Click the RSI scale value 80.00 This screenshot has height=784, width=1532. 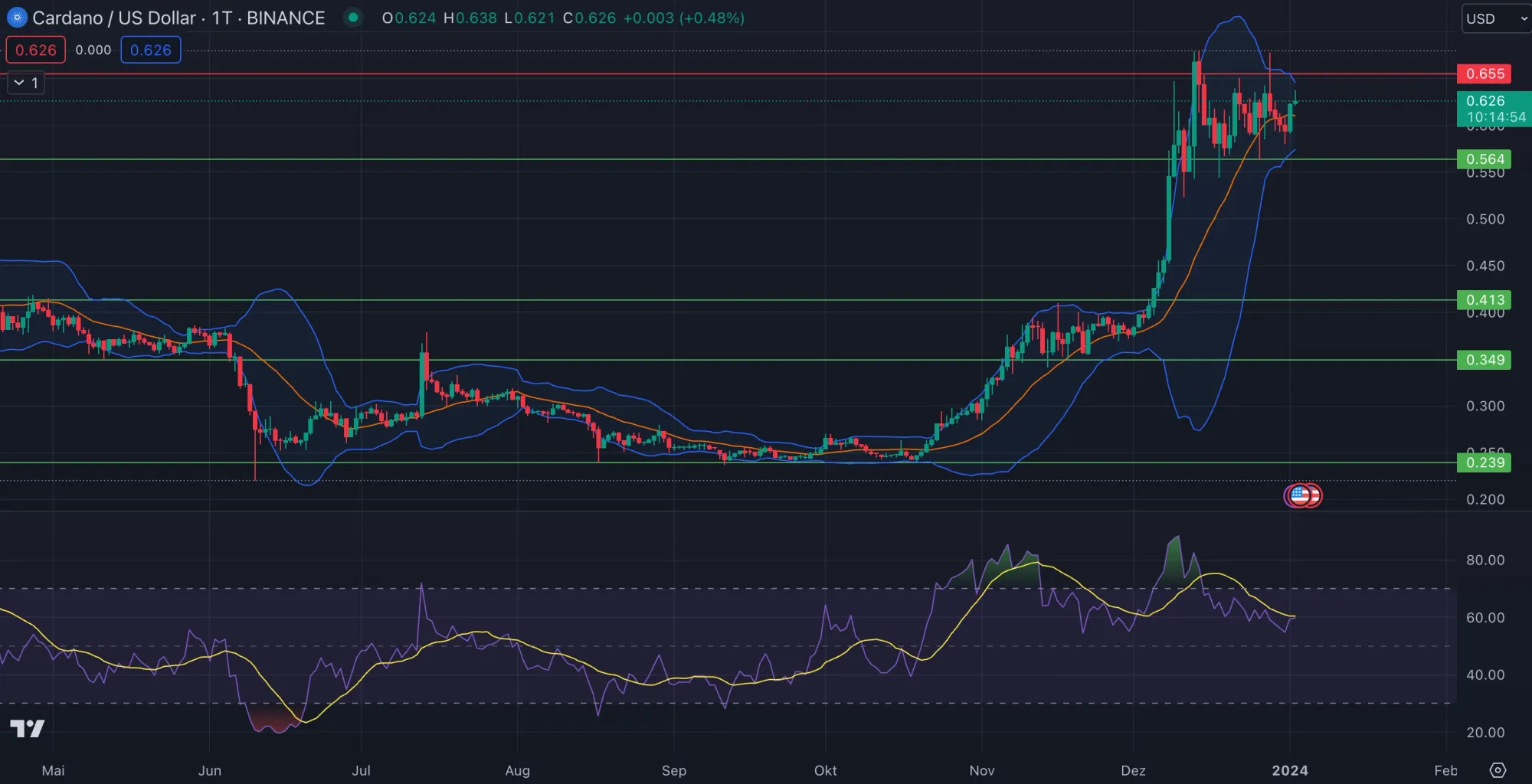point(1485,560)
